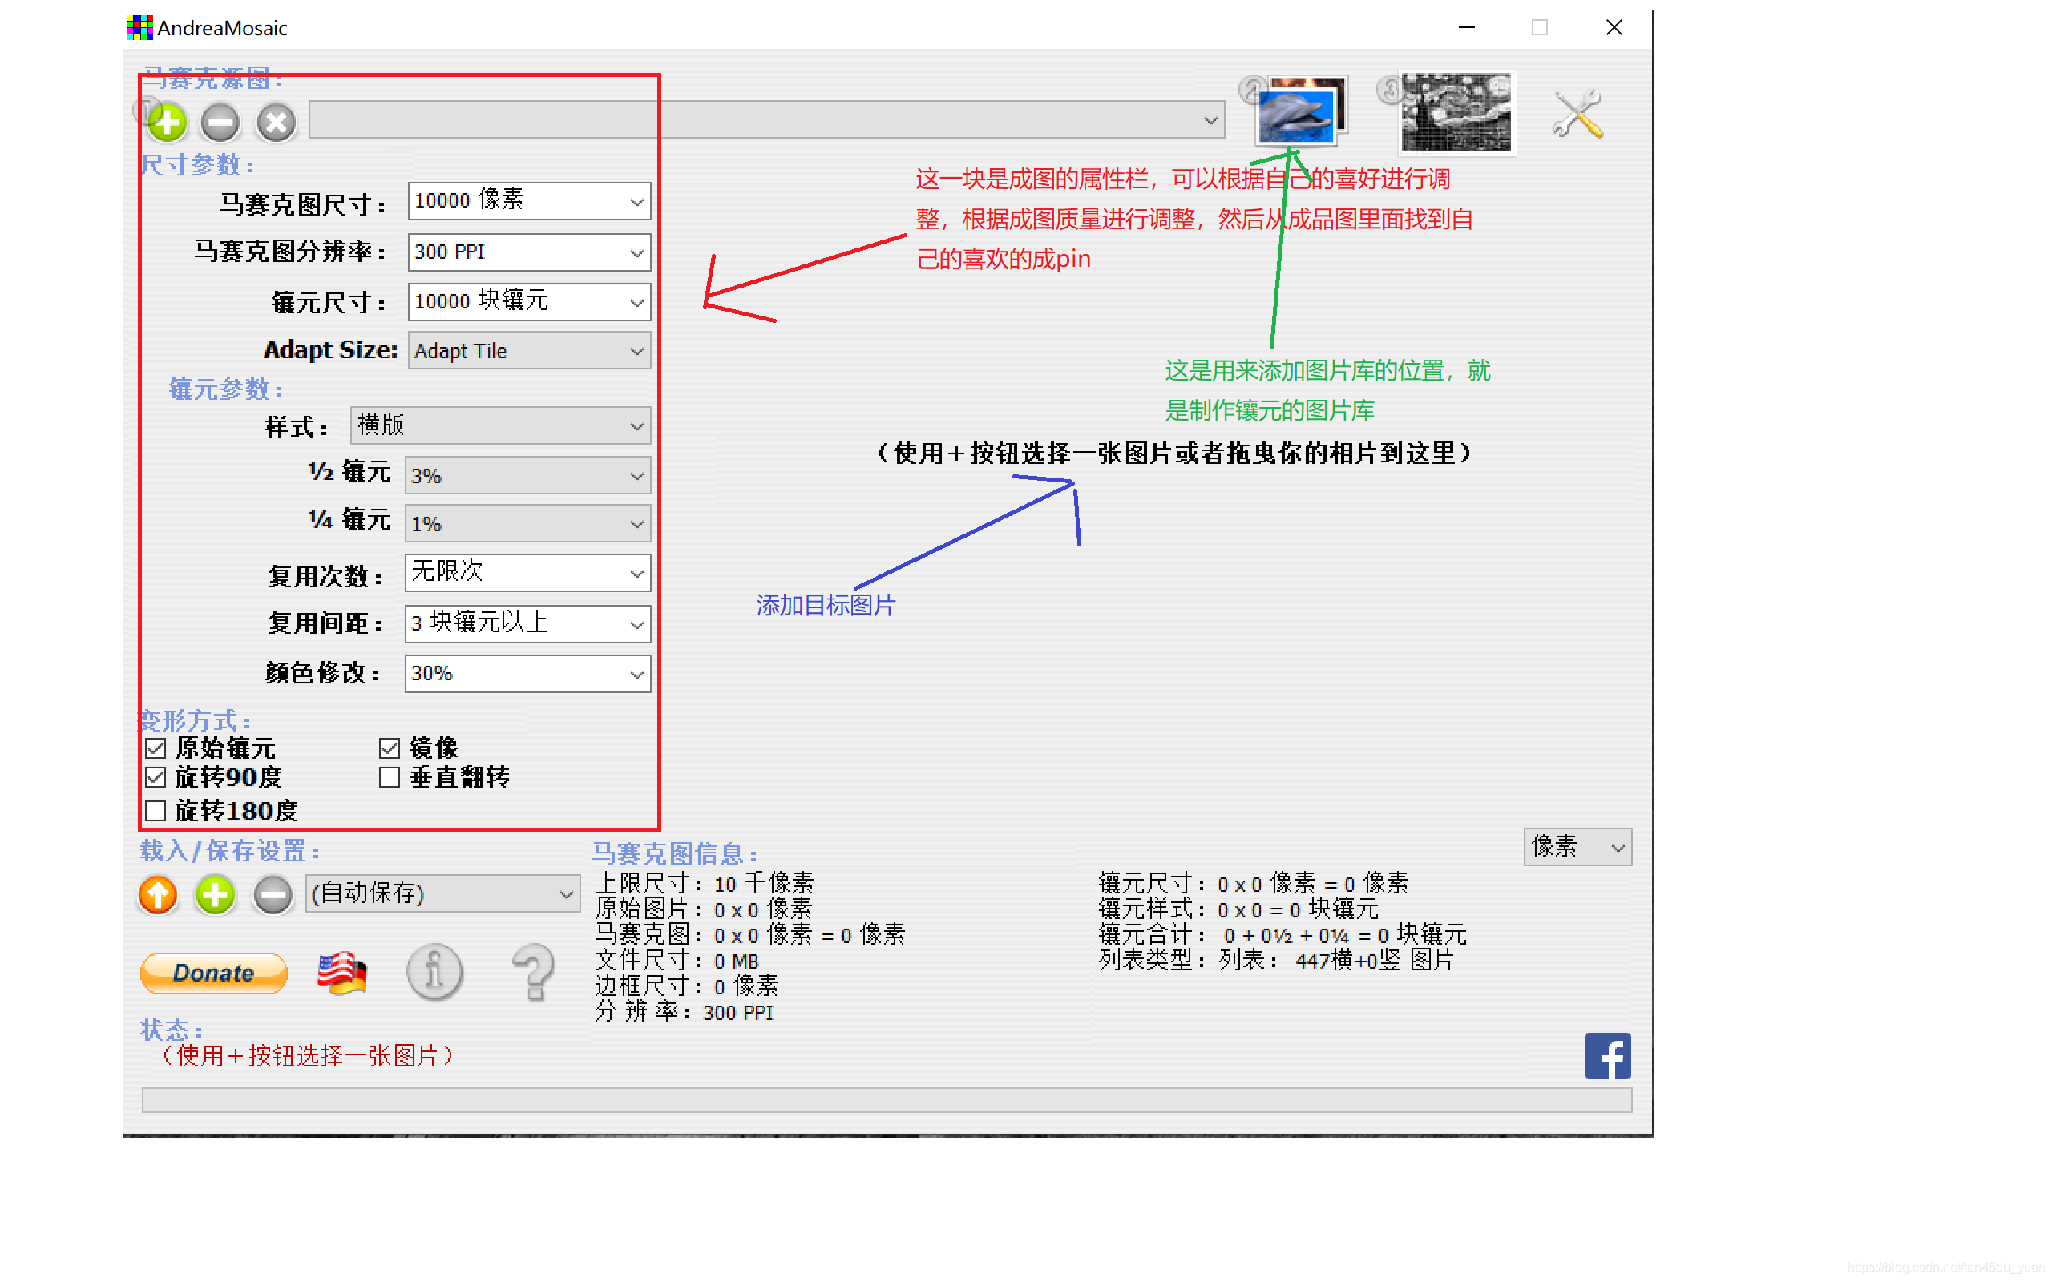Click the red status text 使用+按钮选择一张图片
This screenshot has width=2052, height=1282.
pyautogui.click(x=309, y=1055)
